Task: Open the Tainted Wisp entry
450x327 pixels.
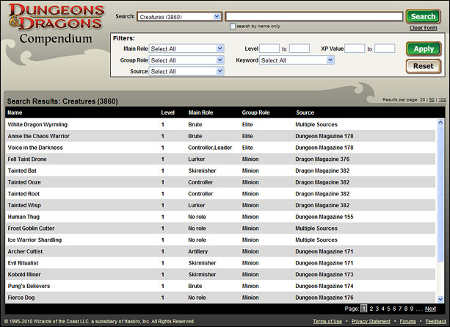Action: (x=24, y=205)
